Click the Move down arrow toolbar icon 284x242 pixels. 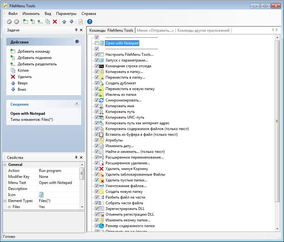(72, 22)
